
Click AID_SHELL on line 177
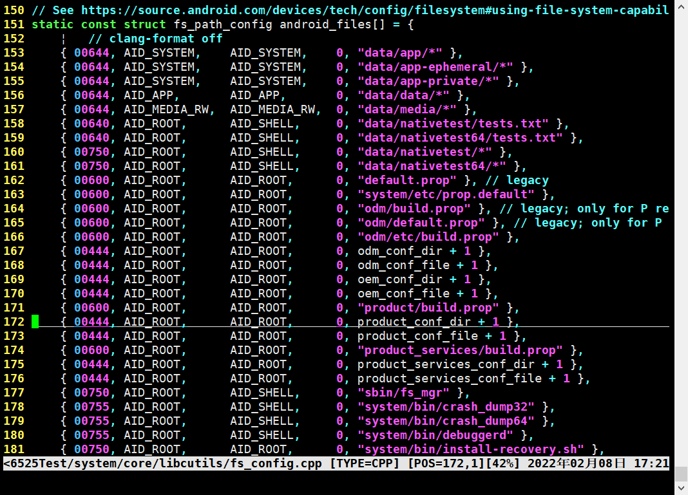click(262, 393)
